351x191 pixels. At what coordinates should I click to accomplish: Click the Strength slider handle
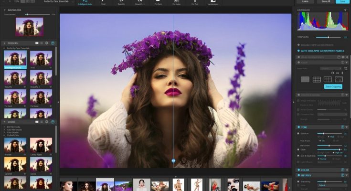328,37
